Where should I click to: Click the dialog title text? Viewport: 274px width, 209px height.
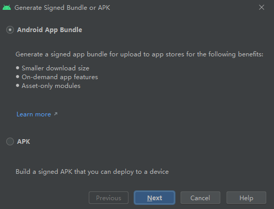click(x=62, y=8)
